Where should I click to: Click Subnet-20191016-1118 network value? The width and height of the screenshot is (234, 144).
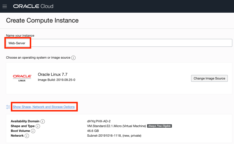coord(114,136)
